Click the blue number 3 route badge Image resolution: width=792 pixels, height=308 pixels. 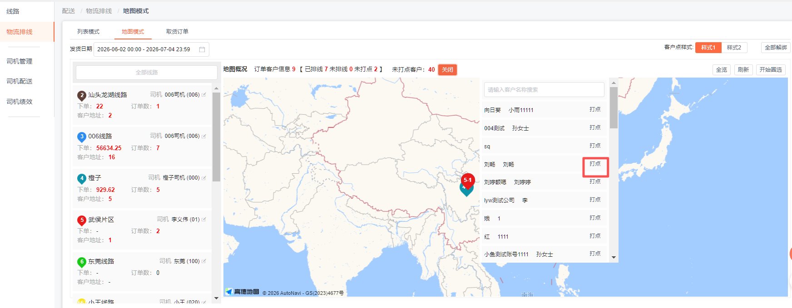[82, 137]
